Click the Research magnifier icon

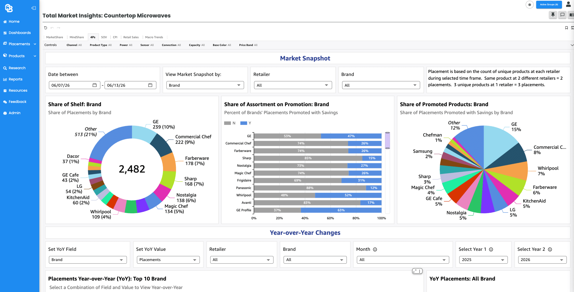click(x=5, y=68)
